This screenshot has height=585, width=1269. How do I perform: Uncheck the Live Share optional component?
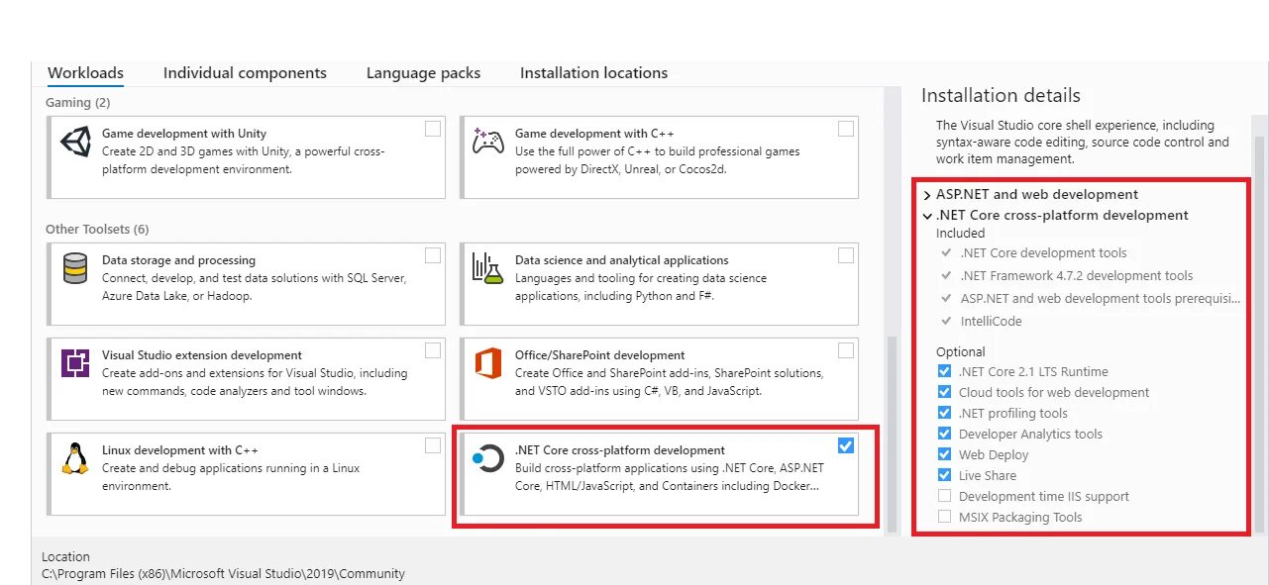coord(944,475)
